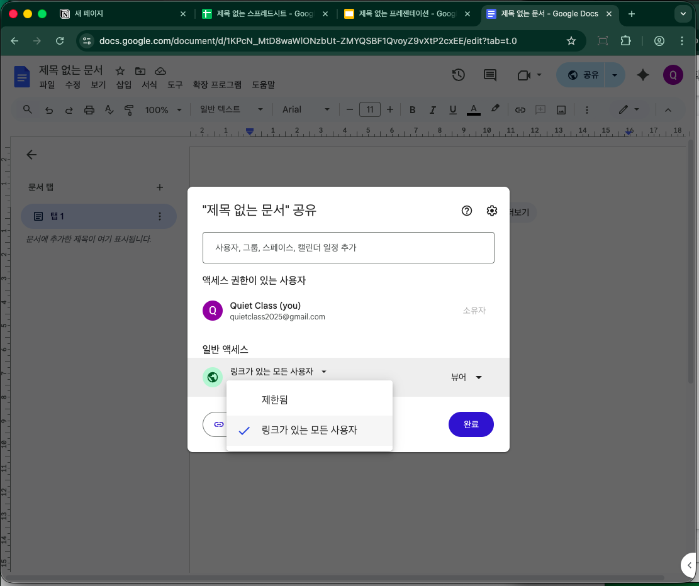This screenshot has height=586, width=699.
Task: Open the text color picker
Action: click(x=474, y=110)
